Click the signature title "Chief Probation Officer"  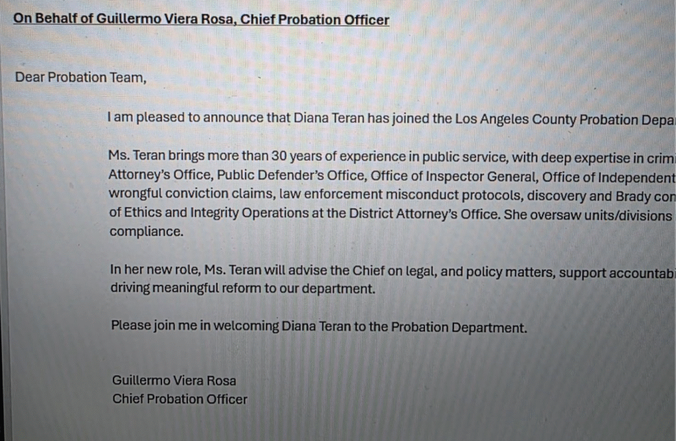(180, 399)
